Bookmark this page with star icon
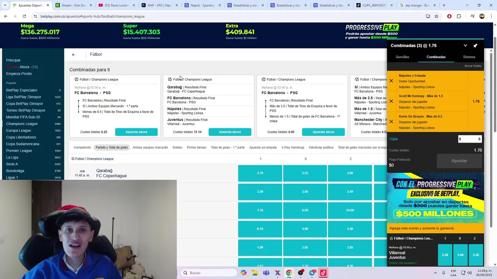The width and height of the screenshot is (497, 279). point(436,16)
